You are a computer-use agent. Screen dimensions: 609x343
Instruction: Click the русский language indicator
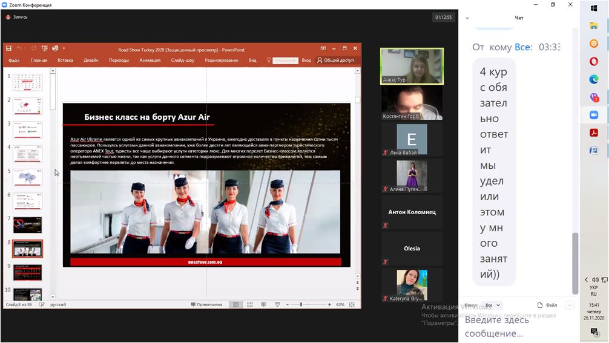[58, 305]
